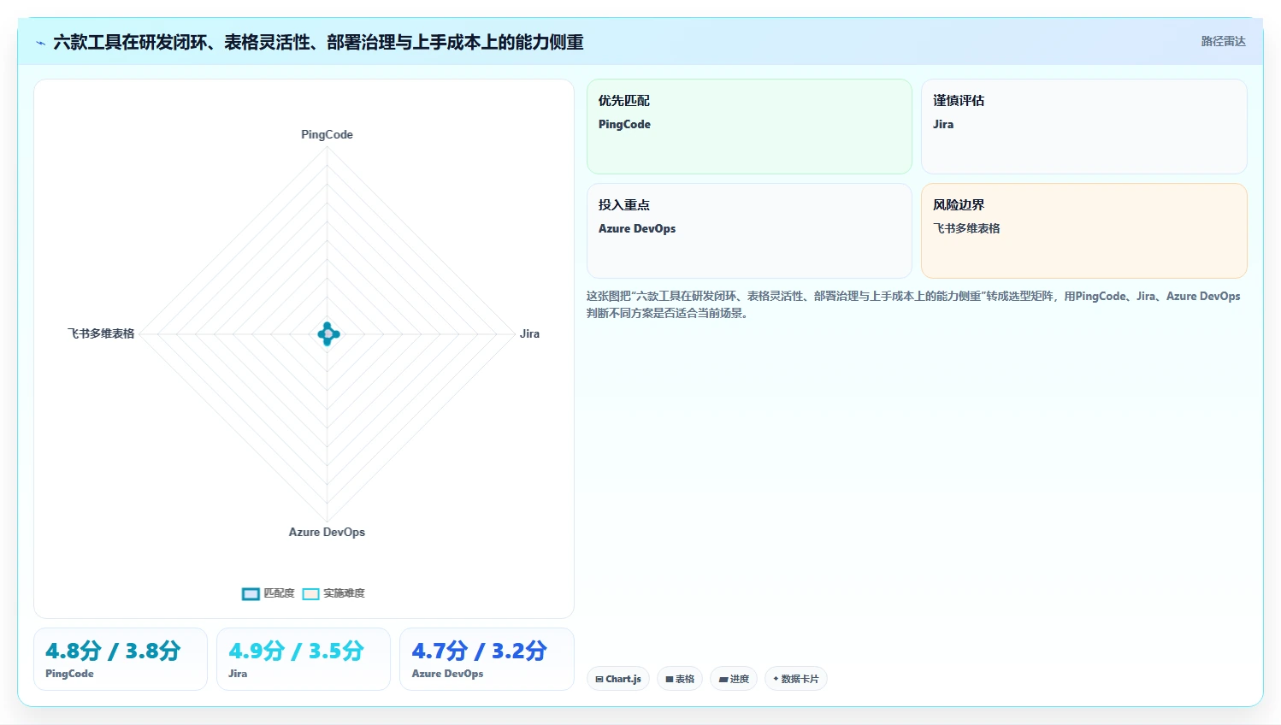Click the Azure DevOps axis label on the radar

click(x=327, y=532)
